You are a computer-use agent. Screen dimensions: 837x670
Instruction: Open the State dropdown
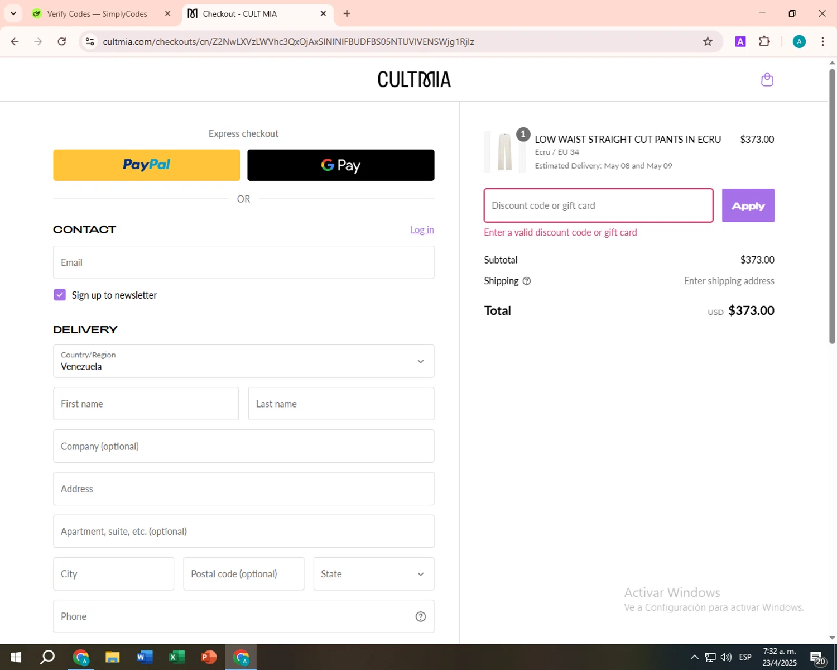[x=374, y=574]
